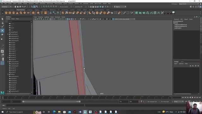Click the playback range slider bar
The image size is (202, 114).
[51, 102]
